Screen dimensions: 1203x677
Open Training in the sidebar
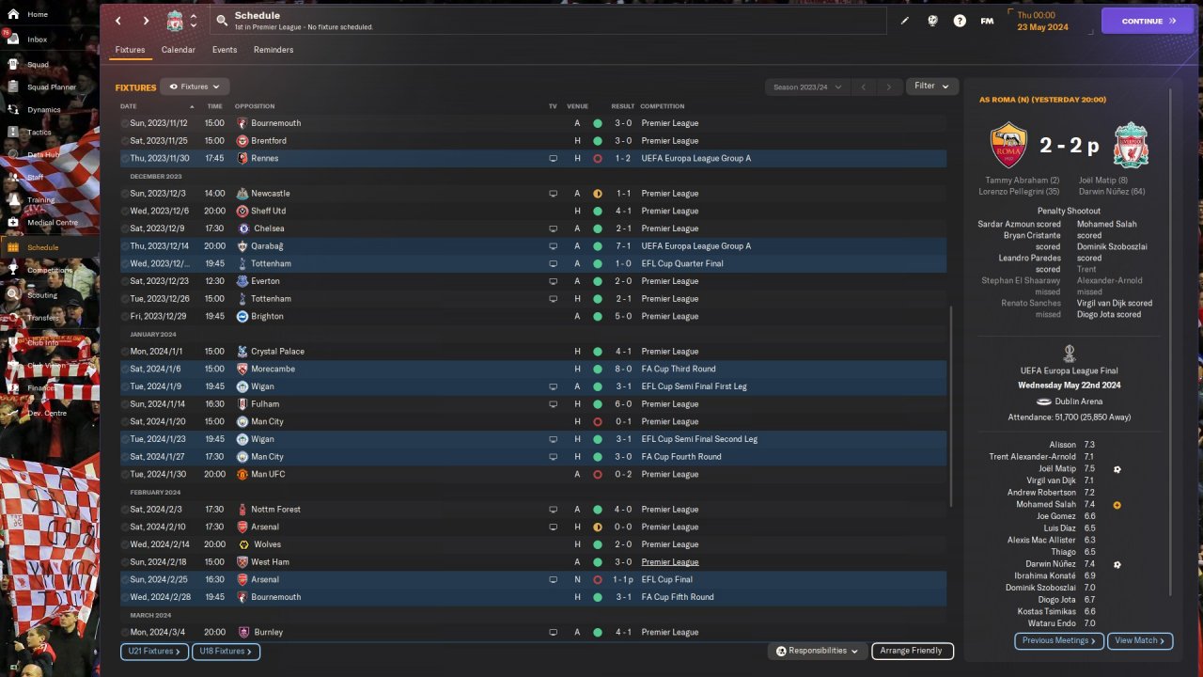(x=40, y=199)
